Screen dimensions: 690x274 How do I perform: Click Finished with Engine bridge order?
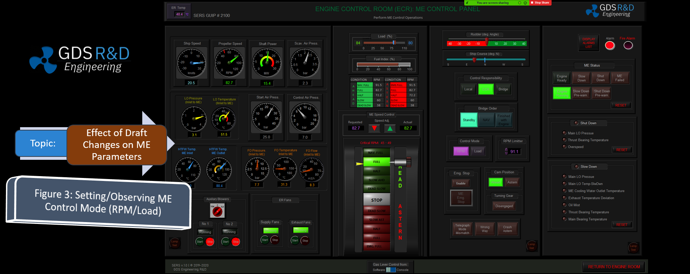pos(504,120)
